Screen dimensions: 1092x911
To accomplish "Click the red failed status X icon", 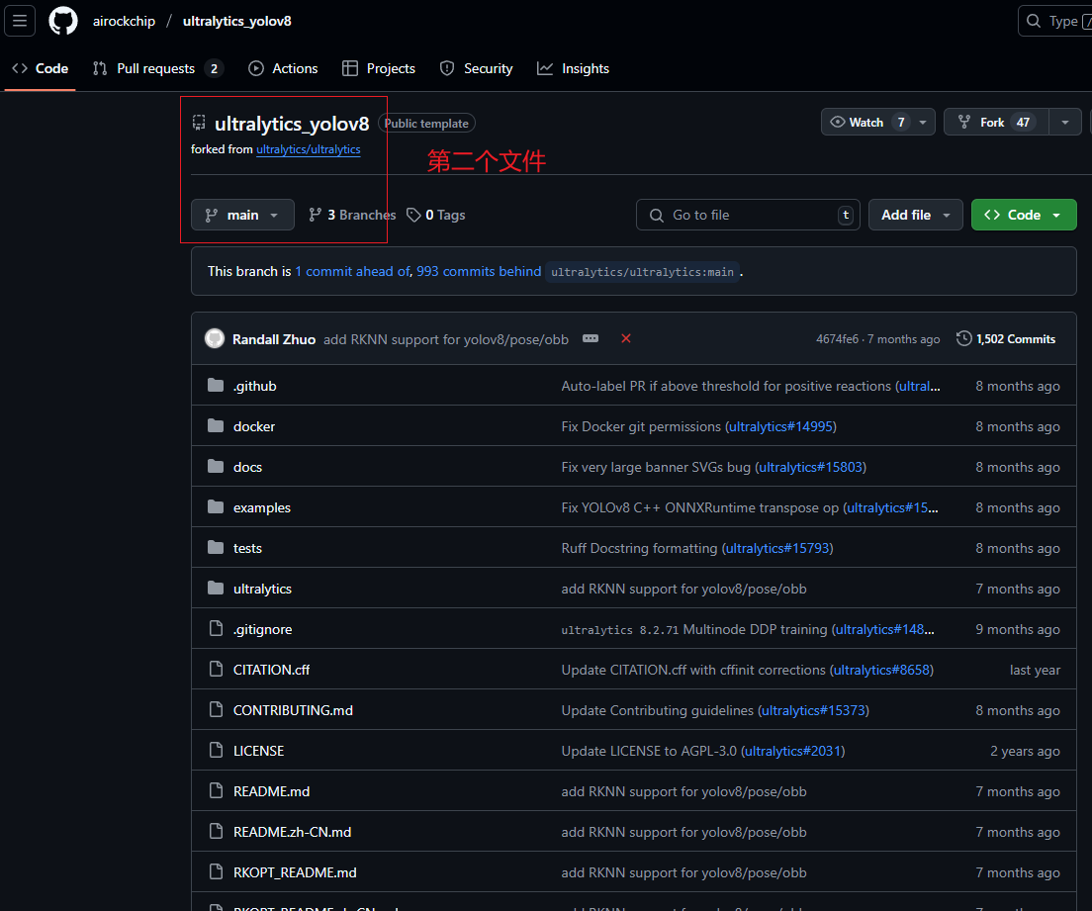I will click(626, 338).
